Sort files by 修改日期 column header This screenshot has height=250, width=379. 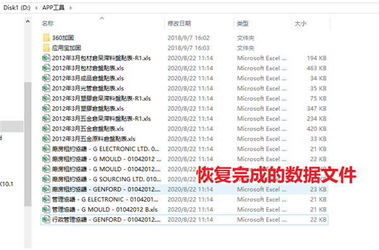(179, 23)
